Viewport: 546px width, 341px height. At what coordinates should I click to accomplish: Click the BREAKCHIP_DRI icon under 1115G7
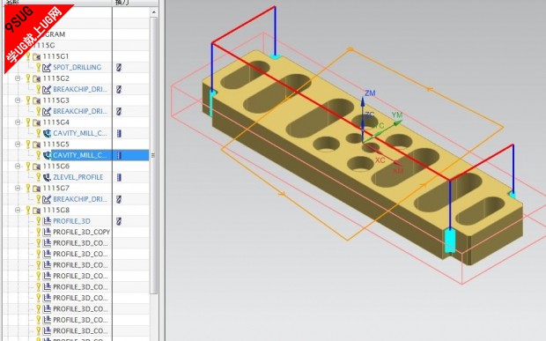tap(47, 199)
